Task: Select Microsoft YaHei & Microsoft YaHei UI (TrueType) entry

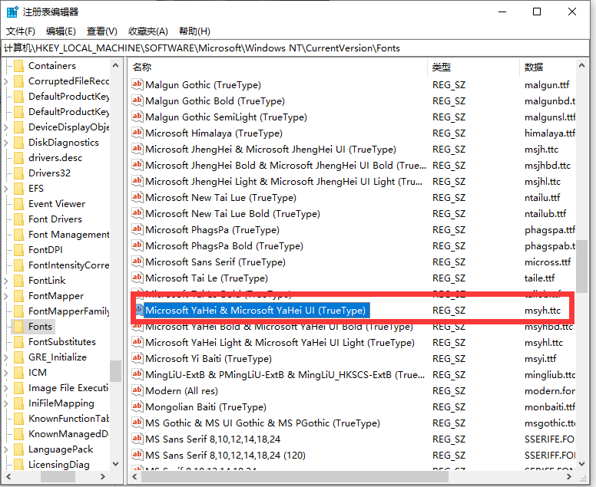Action: [x=256, y=310]
